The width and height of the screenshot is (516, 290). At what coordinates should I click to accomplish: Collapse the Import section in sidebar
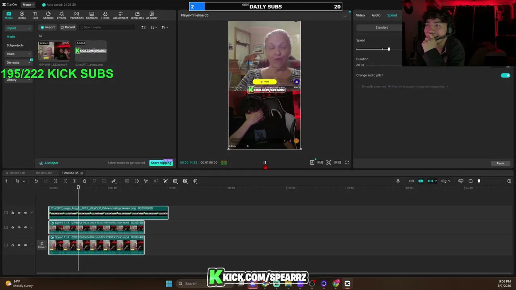[19, 28]
